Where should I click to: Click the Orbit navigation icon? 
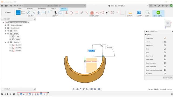[x=74, y=89]
